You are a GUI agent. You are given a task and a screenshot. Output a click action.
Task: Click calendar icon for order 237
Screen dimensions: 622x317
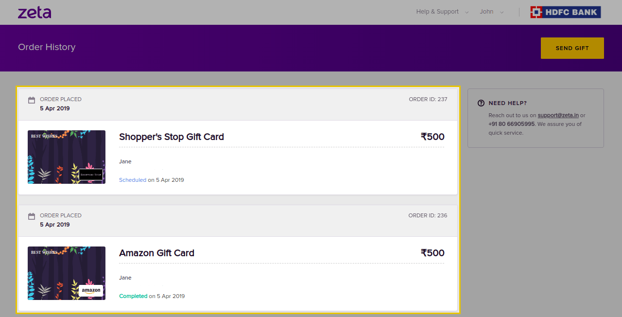pyautogui.click(x=32, y=100)
